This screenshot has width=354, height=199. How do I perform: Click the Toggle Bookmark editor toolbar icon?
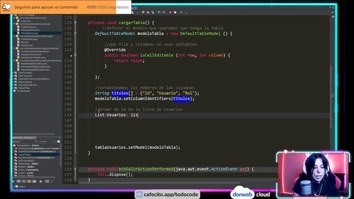tap(153, 12)
